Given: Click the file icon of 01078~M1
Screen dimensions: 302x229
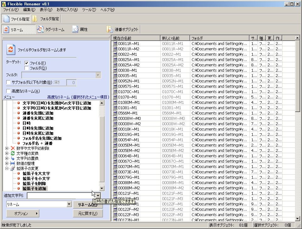Looking at the screenshot, I should (115, 97).
